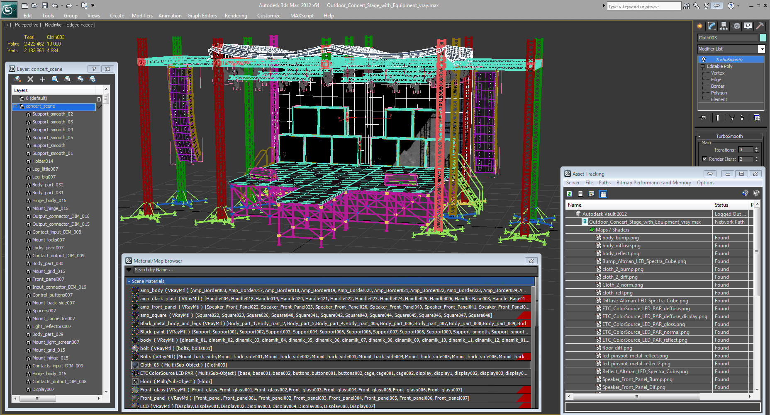The image size is (770, 415).
Task: Click Hide/Unhide All Layers icon
Action: tap(80, 79)
